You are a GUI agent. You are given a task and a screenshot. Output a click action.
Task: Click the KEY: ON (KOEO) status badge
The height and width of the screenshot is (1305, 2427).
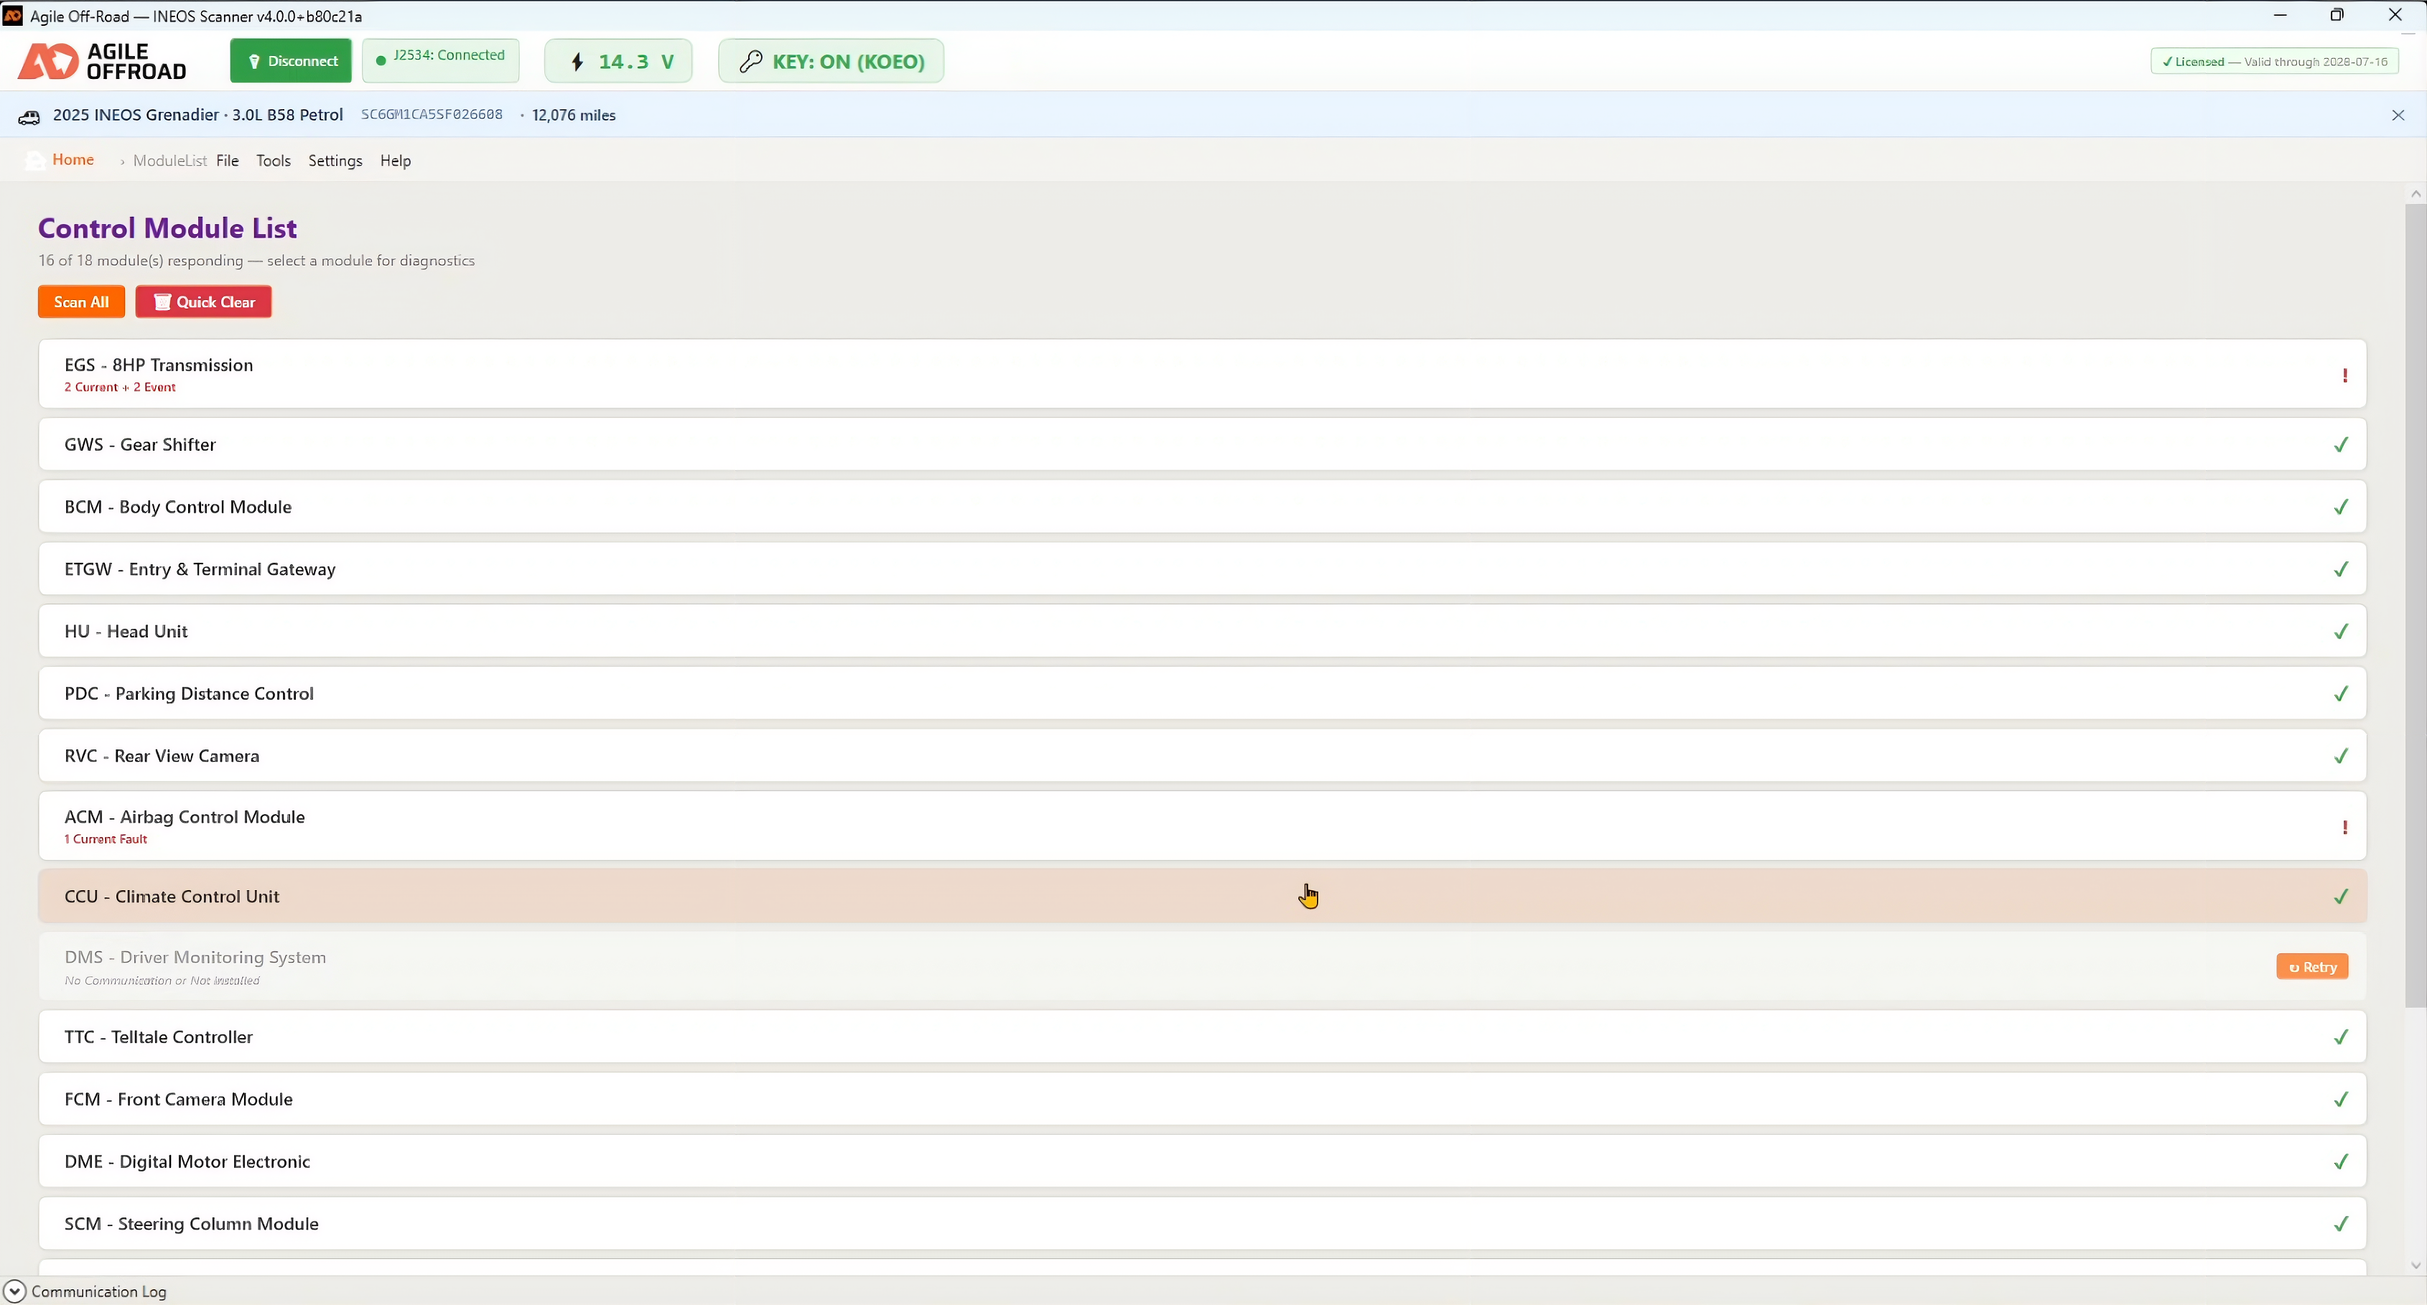pos(831,61)
